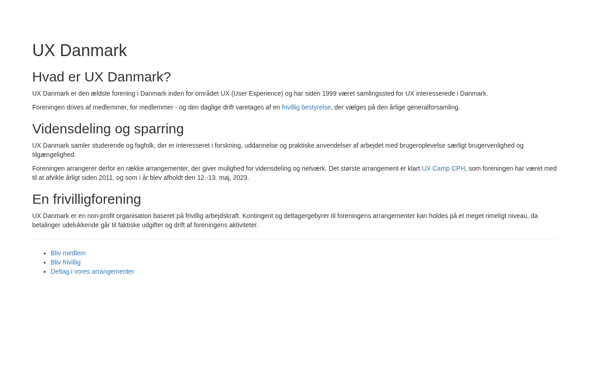
Task: Click the UX Danmark main heading
Action: [x=80, y=51]
